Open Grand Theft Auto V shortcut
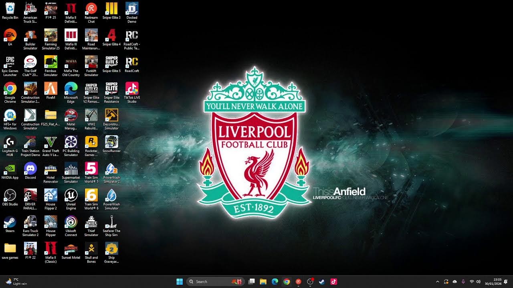513x288 pixels. 50,146
